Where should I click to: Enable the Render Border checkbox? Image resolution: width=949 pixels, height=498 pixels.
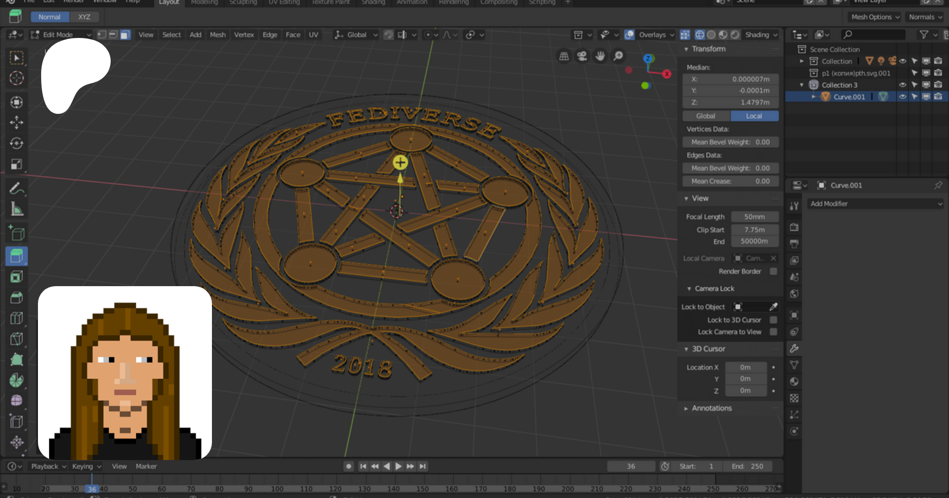(x=773, y=271)
